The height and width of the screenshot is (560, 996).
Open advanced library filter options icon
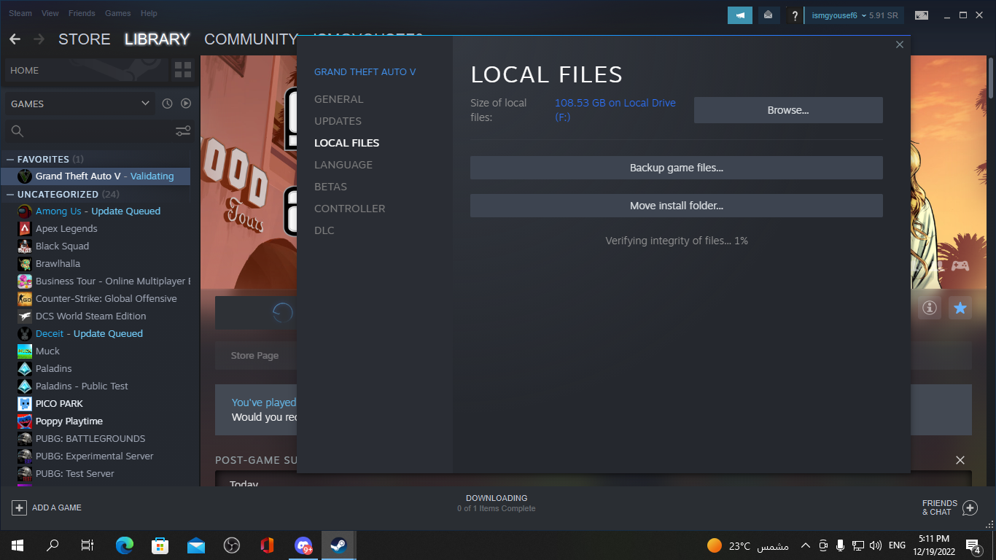pos(183,131)
